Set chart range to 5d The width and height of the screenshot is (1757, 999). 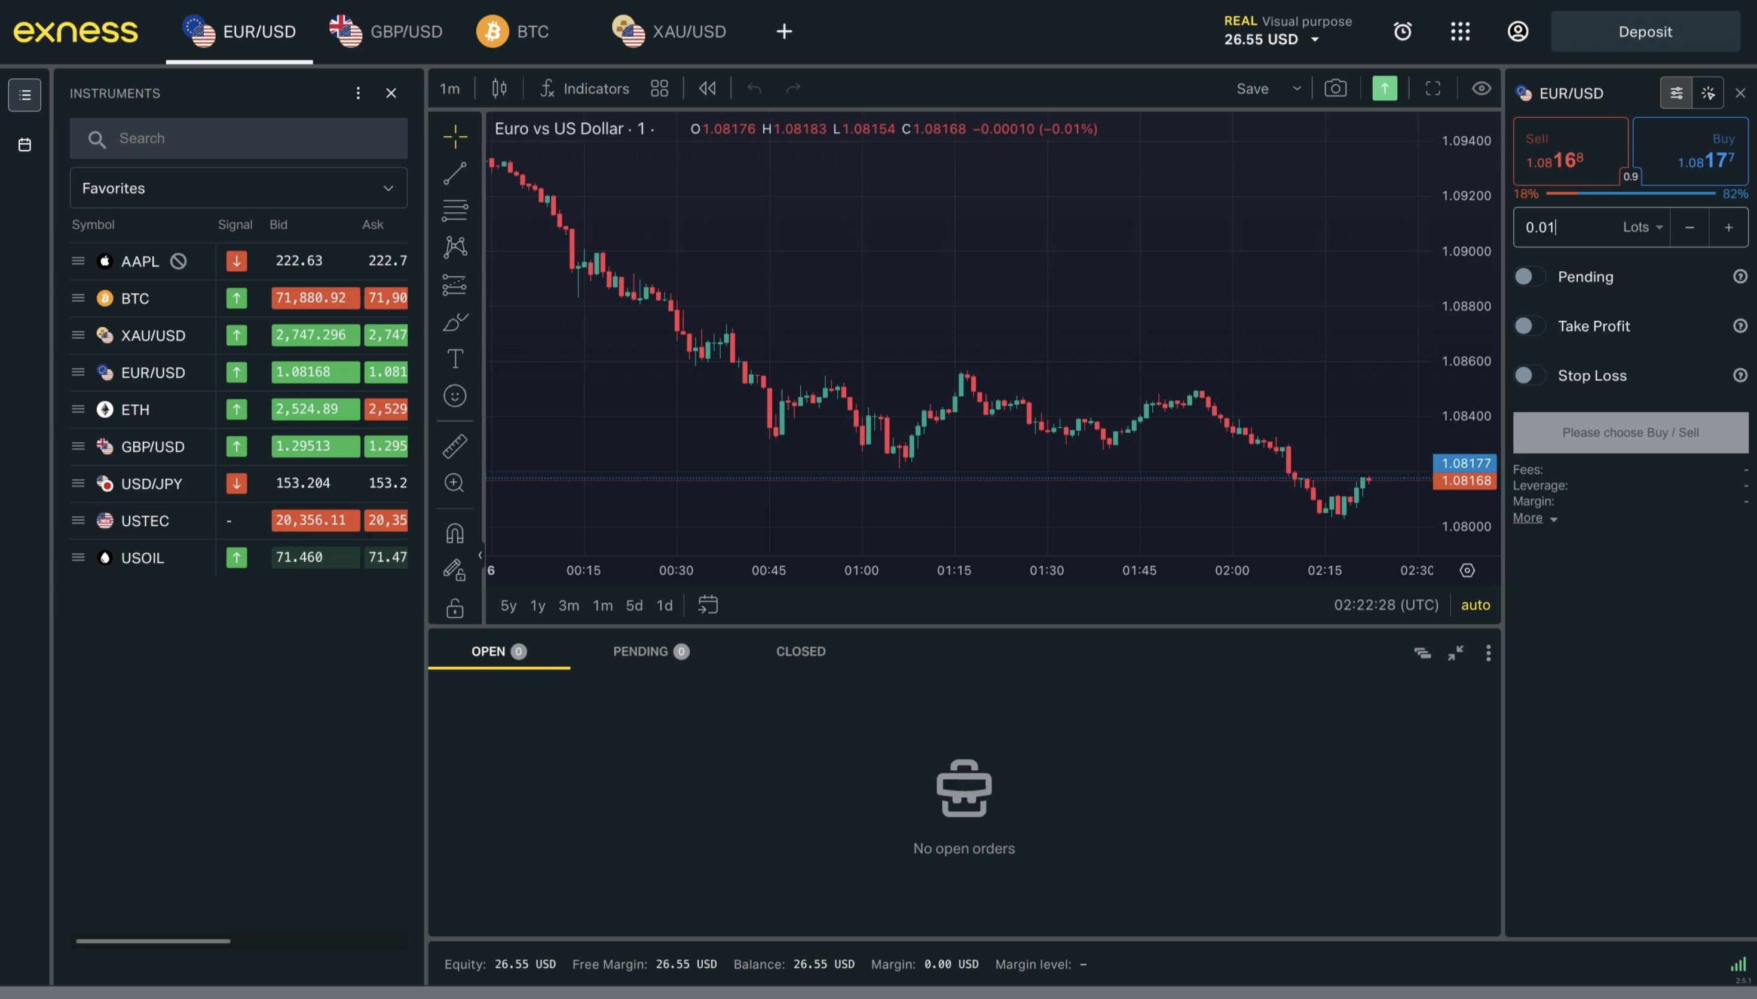634,605
